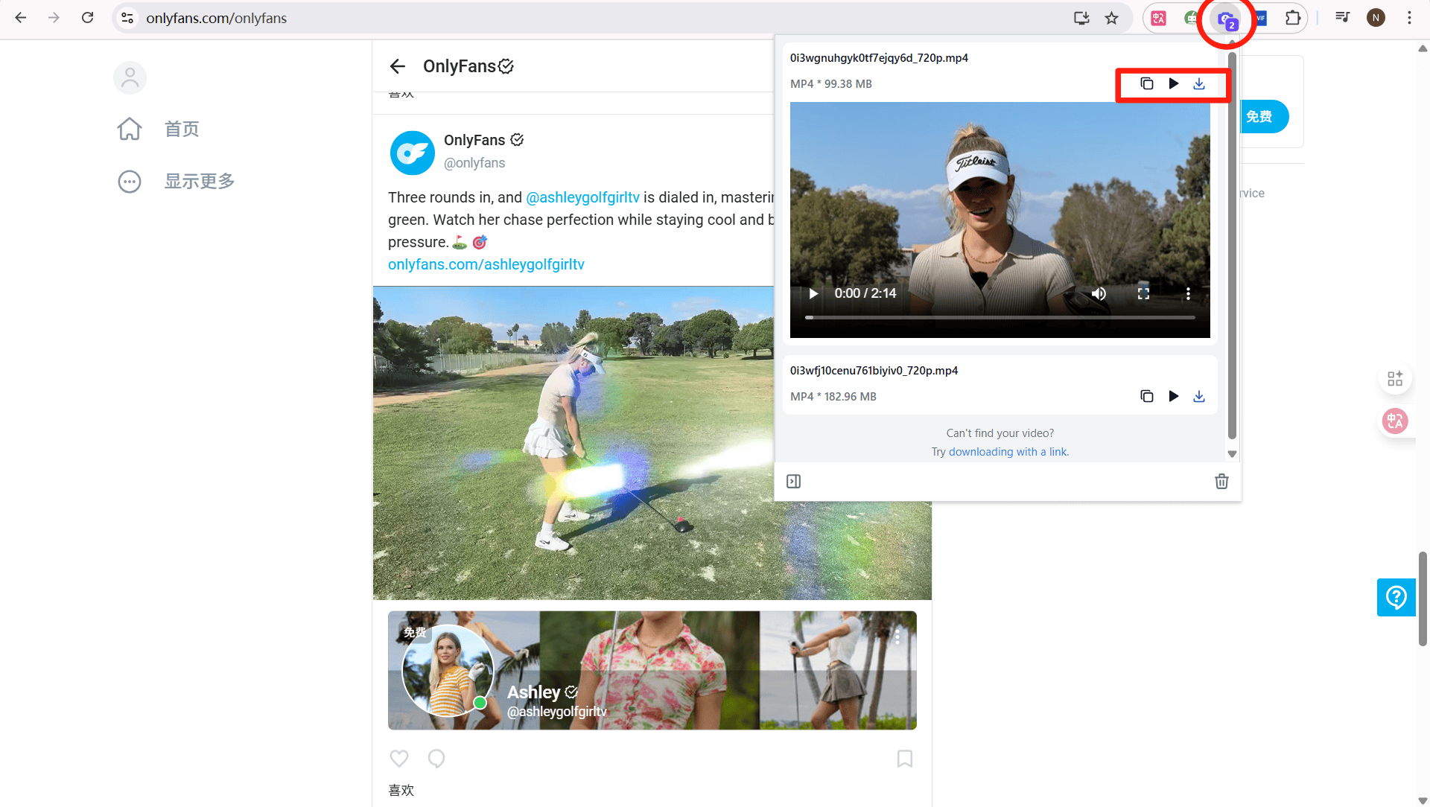
Task: Open the grid-plus floating widget icon
Action: [x=1395, y=379]
